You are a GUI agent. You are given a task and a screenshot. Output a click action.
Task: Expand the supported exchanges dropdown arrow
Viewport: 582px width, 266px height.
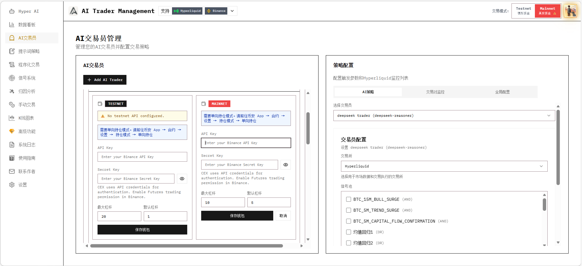pyautogui.click(x=232, y=11)
